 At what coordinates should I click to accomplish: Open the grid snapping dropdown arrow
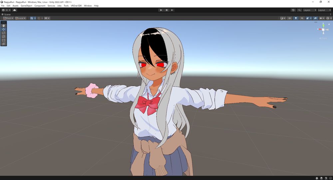(42, 18)
